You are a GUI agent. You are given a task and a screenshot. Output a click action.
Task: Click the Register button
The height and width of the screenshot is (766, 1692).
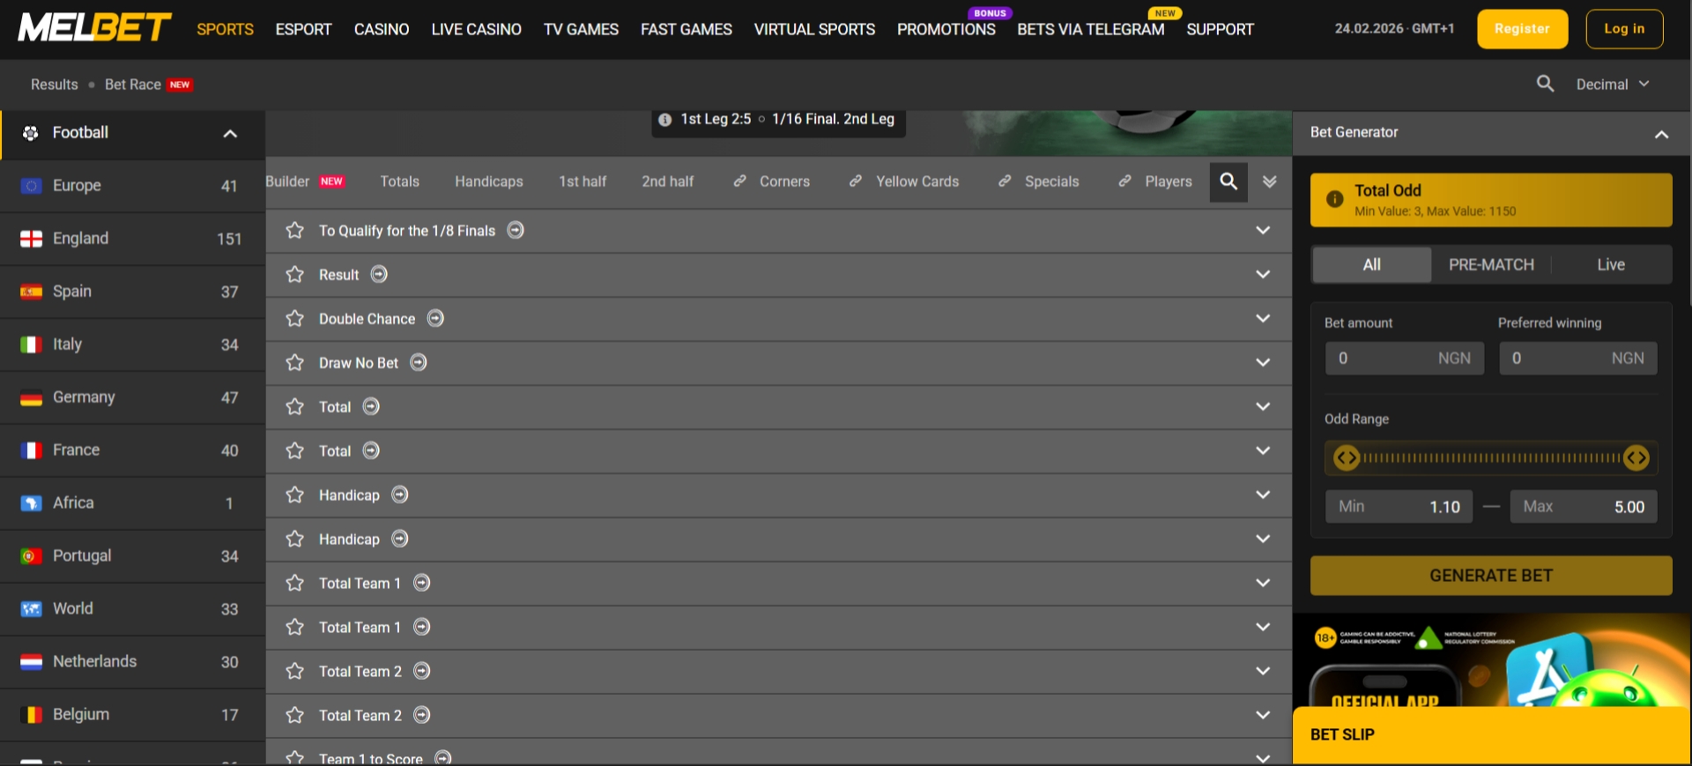click(1522, 28)
